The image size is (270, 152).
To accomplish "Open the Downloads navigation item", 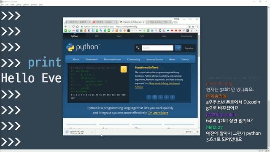I will coord(92,59).
